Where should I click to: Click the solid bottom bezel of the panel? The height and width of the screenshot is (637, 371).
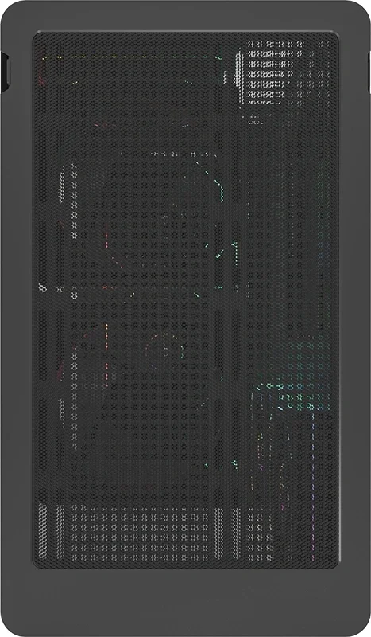(x=186, y=601)
